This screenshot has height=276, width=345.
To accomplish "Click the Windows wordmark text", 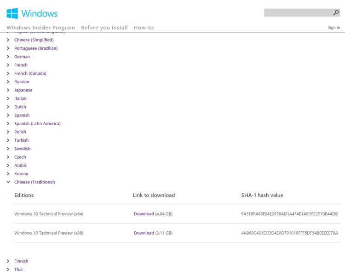I will coord(39,13).
